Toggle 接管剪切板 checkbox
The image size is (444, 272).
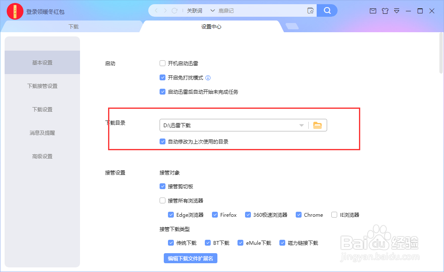click(x=163, y=186)
